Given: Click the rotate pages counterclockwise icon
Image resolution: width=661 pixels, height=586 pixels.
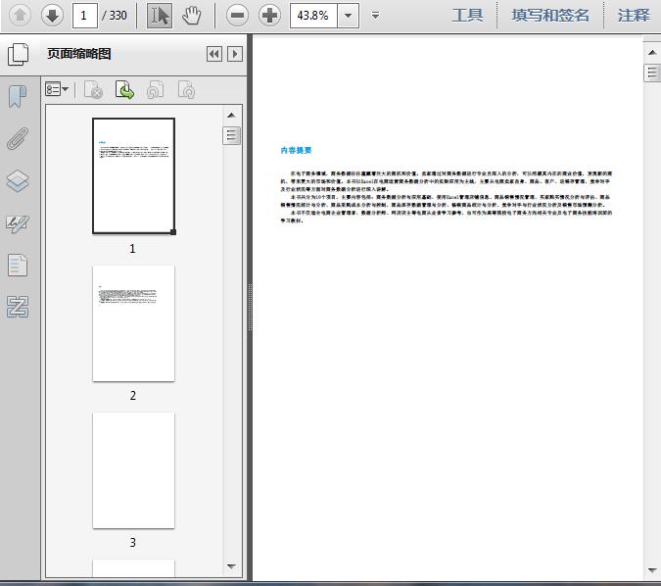Looking at the screenshot, I should point(155,89).
